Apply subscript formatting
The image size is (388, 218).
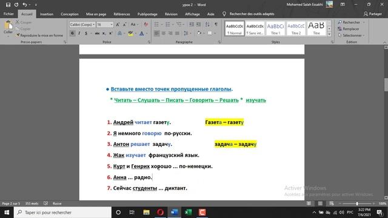tap(104, 33)
